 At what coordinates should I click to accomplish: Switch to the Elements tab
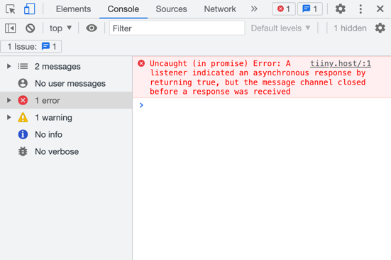click(x=73, y=9)
